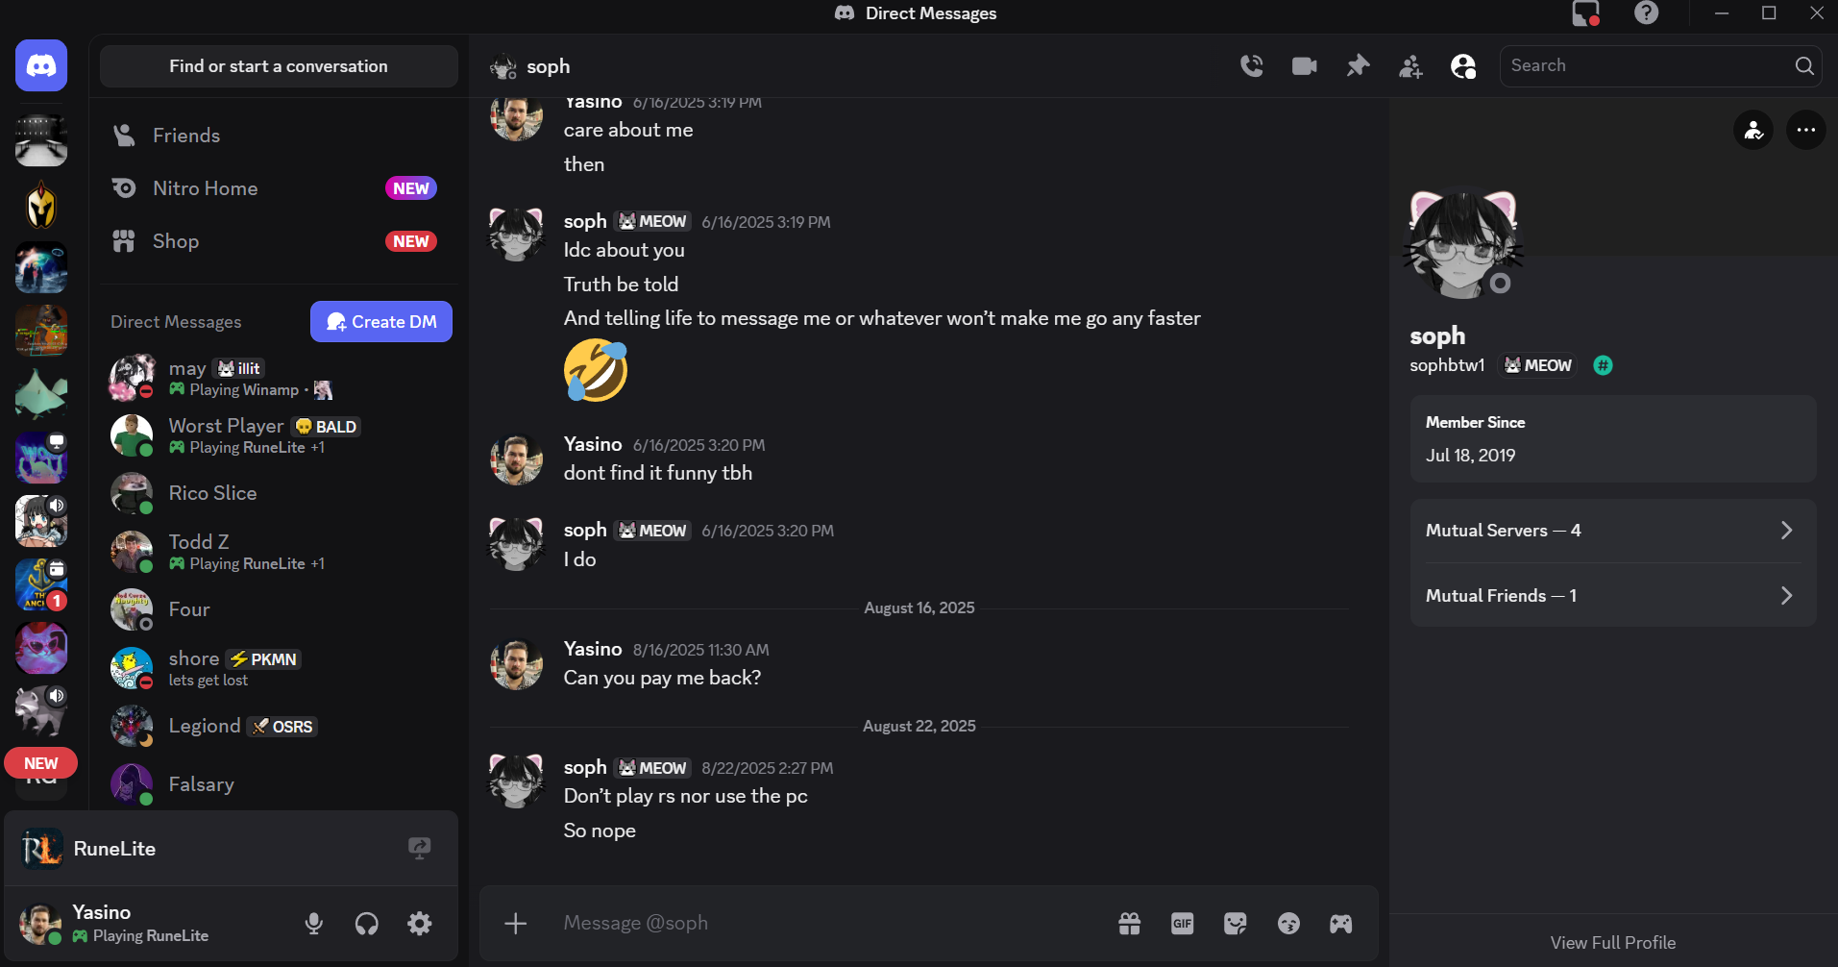1838x967 pixels.
Task: Open the emoji picker
Action: (x=1288, y=924)
